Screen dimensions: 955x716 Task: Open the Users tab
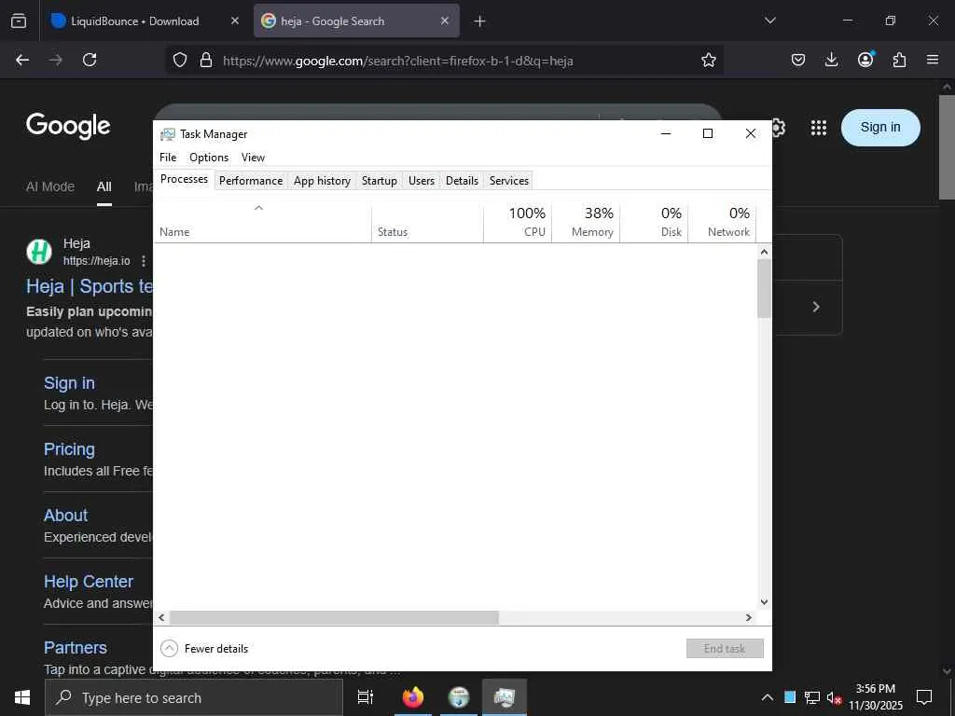(422, 181)
